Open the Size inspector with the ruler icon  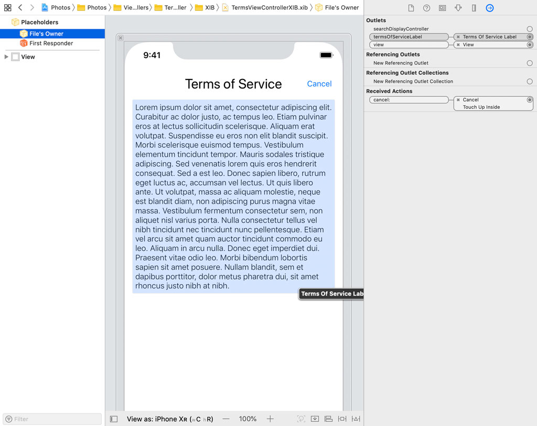[474, 8]
